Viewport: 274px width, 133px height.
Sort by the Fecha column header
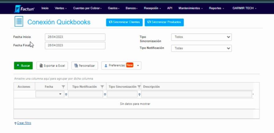point(49,87)
